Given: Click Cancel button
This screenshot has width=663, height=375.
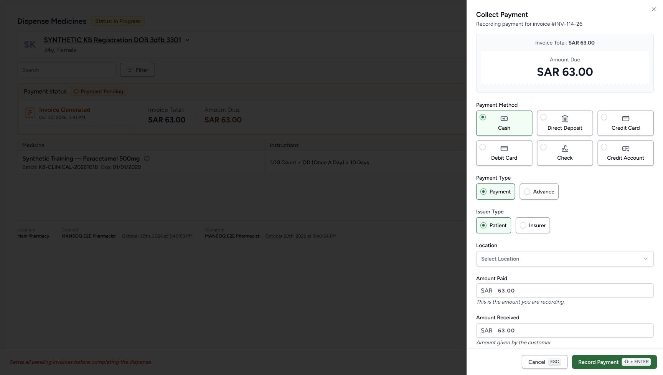Looking at the screenshot, I should 544,362.
